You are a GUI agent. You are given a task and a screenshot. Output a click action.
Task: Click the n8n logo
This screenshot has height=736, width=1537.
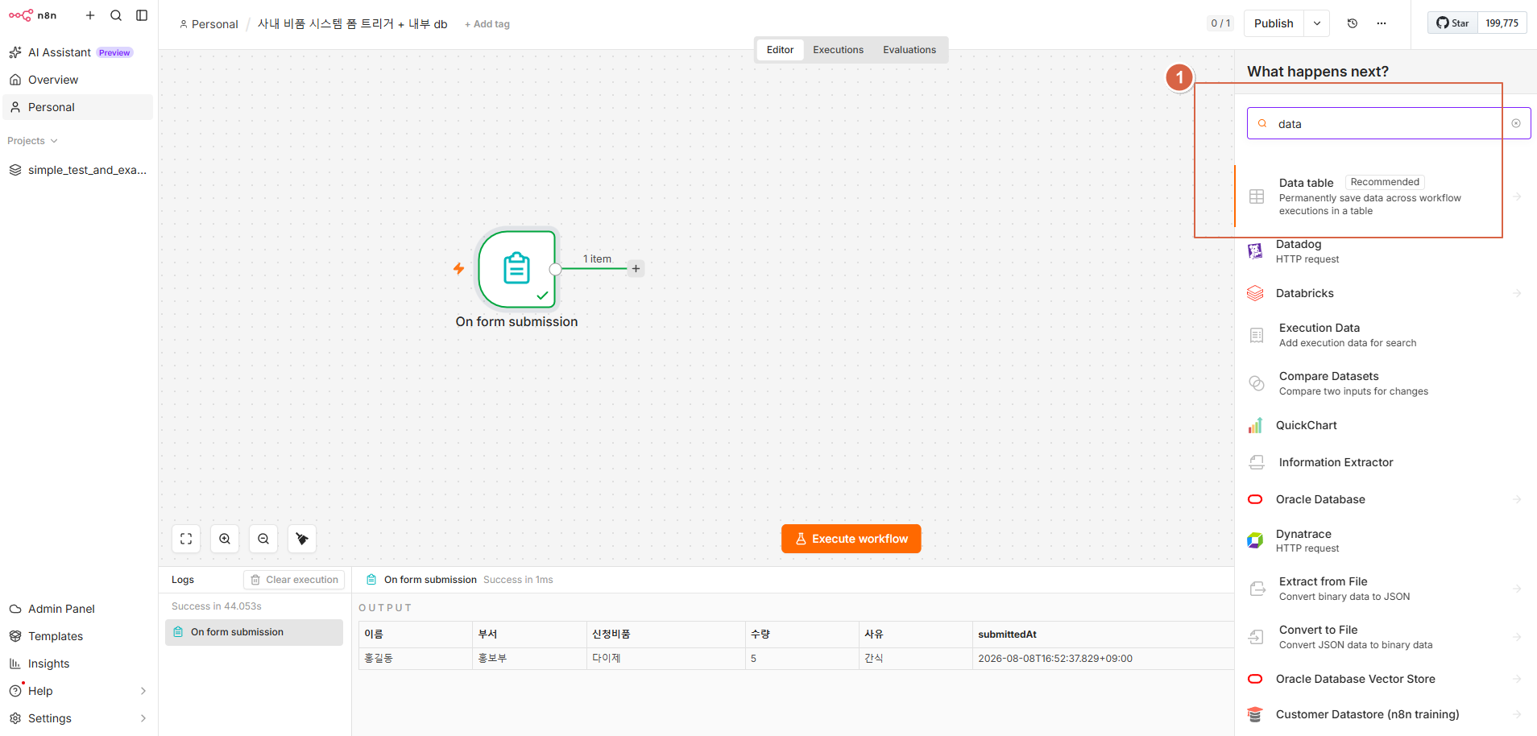pos(32,15)
